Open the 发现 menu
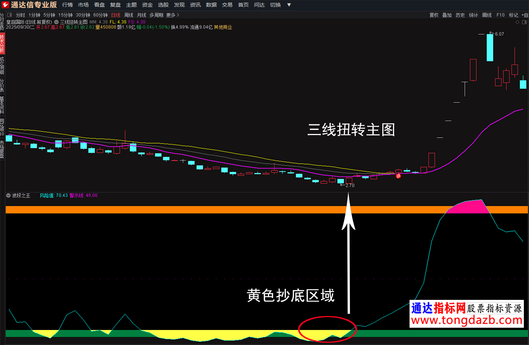 point(179,5)
